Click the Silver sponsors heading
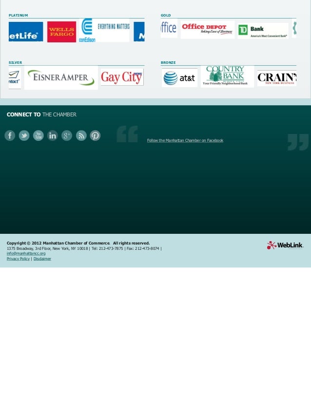The height and width of the screenshot is (396, 311). pyautogui.click(x=15, y=63)
